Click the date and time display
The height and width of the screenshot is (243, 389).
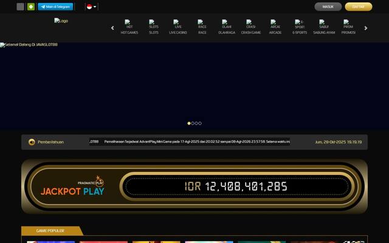[339, 142]
